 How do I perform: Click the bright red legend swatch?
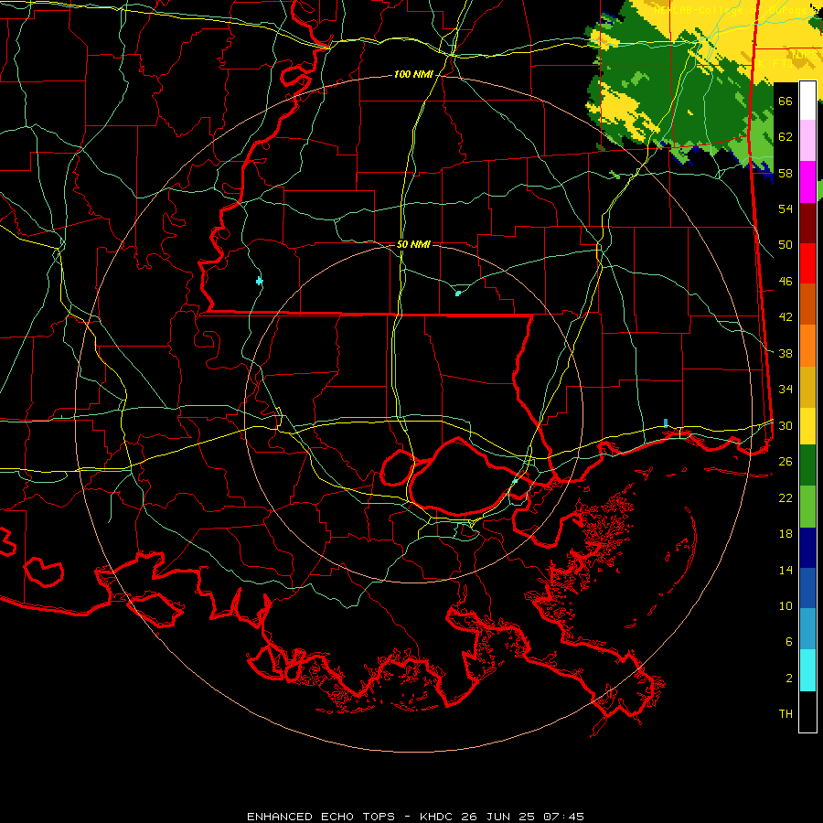(807, 263)
